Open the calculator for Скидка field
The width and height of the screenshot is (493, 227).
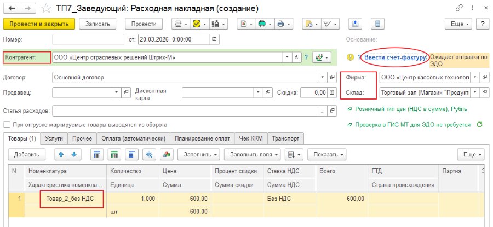click(x=332, y=92)
